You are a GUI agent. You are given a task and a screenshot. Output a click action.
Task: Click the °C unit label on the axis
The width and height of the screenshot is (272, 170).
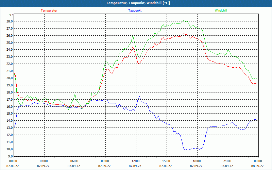pyautogui.click(x=11, y=15)
